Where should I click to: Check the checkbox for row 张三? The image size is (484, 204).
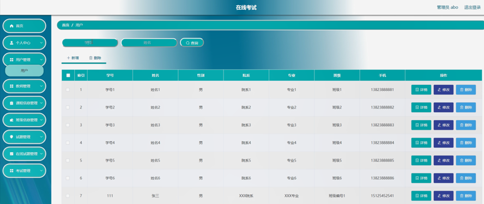pyautogui.click(x=68, y=196)
